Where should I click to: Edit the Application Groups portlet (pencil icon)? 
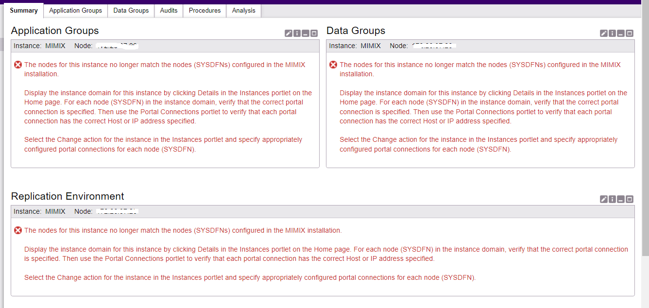tap(288, 33)
